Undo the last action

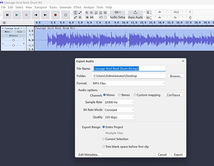click(101, 17)
